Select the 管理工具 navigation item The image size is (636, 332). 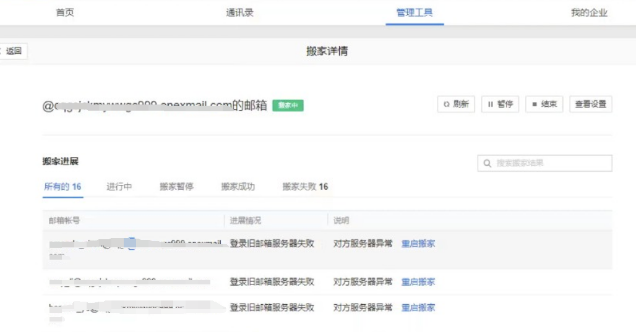[x=415, y=12]
